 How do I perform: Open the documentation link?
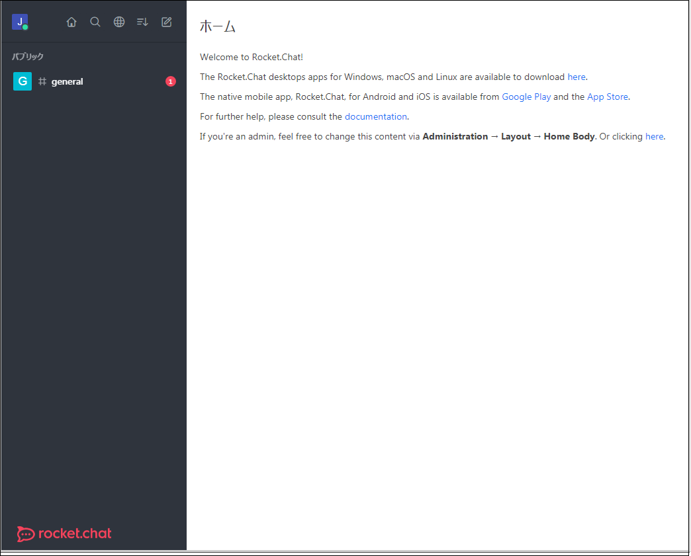click(376, 116)
